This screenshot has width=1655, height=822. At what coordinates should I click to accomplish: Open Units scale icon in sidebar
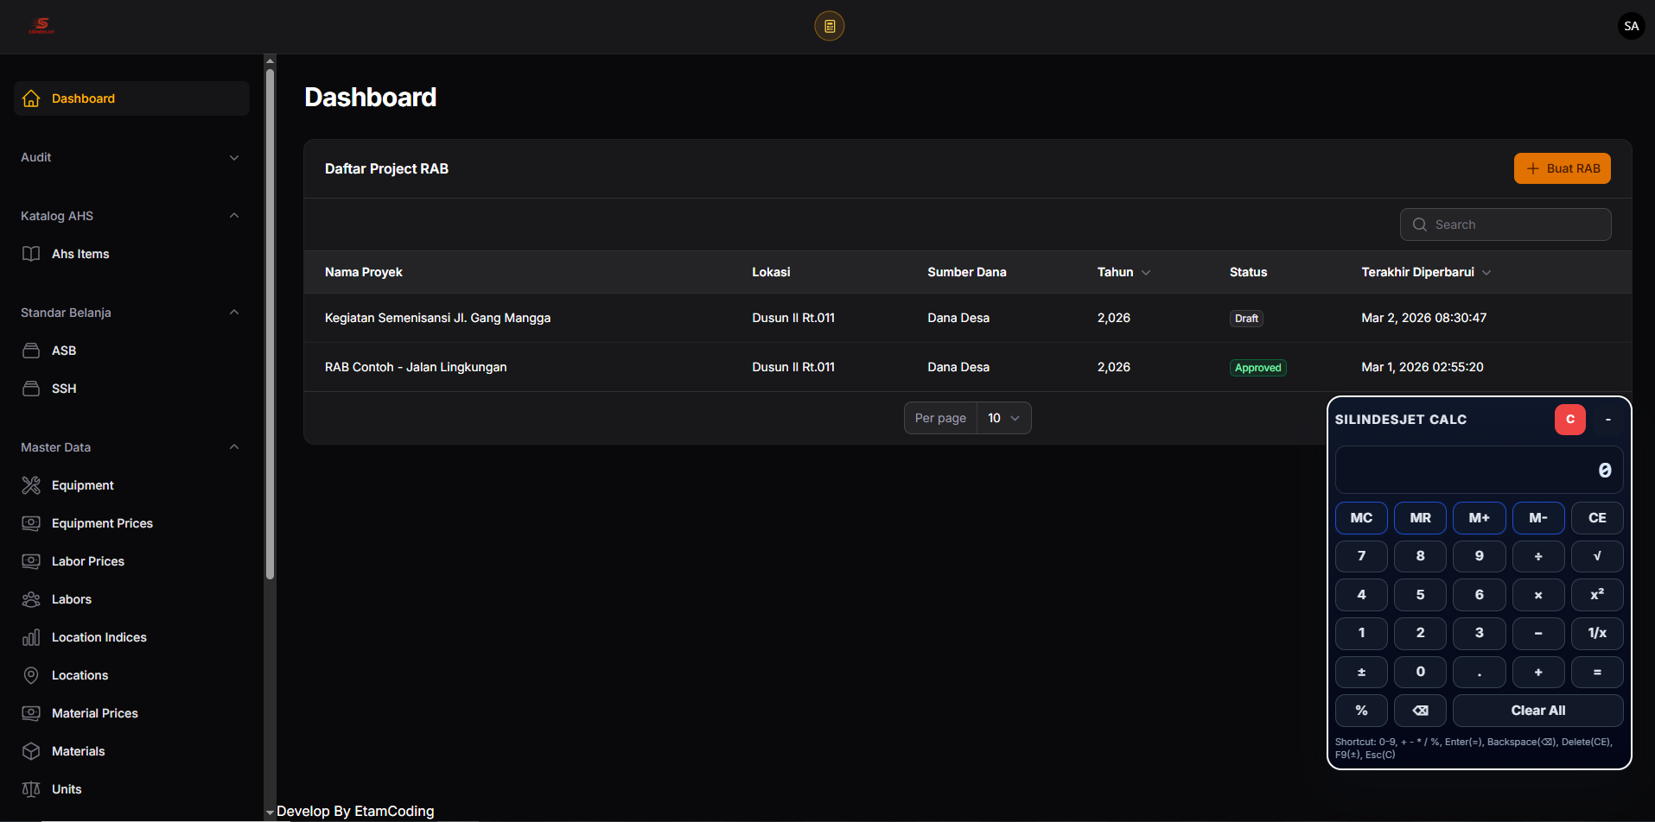point(31,789)
